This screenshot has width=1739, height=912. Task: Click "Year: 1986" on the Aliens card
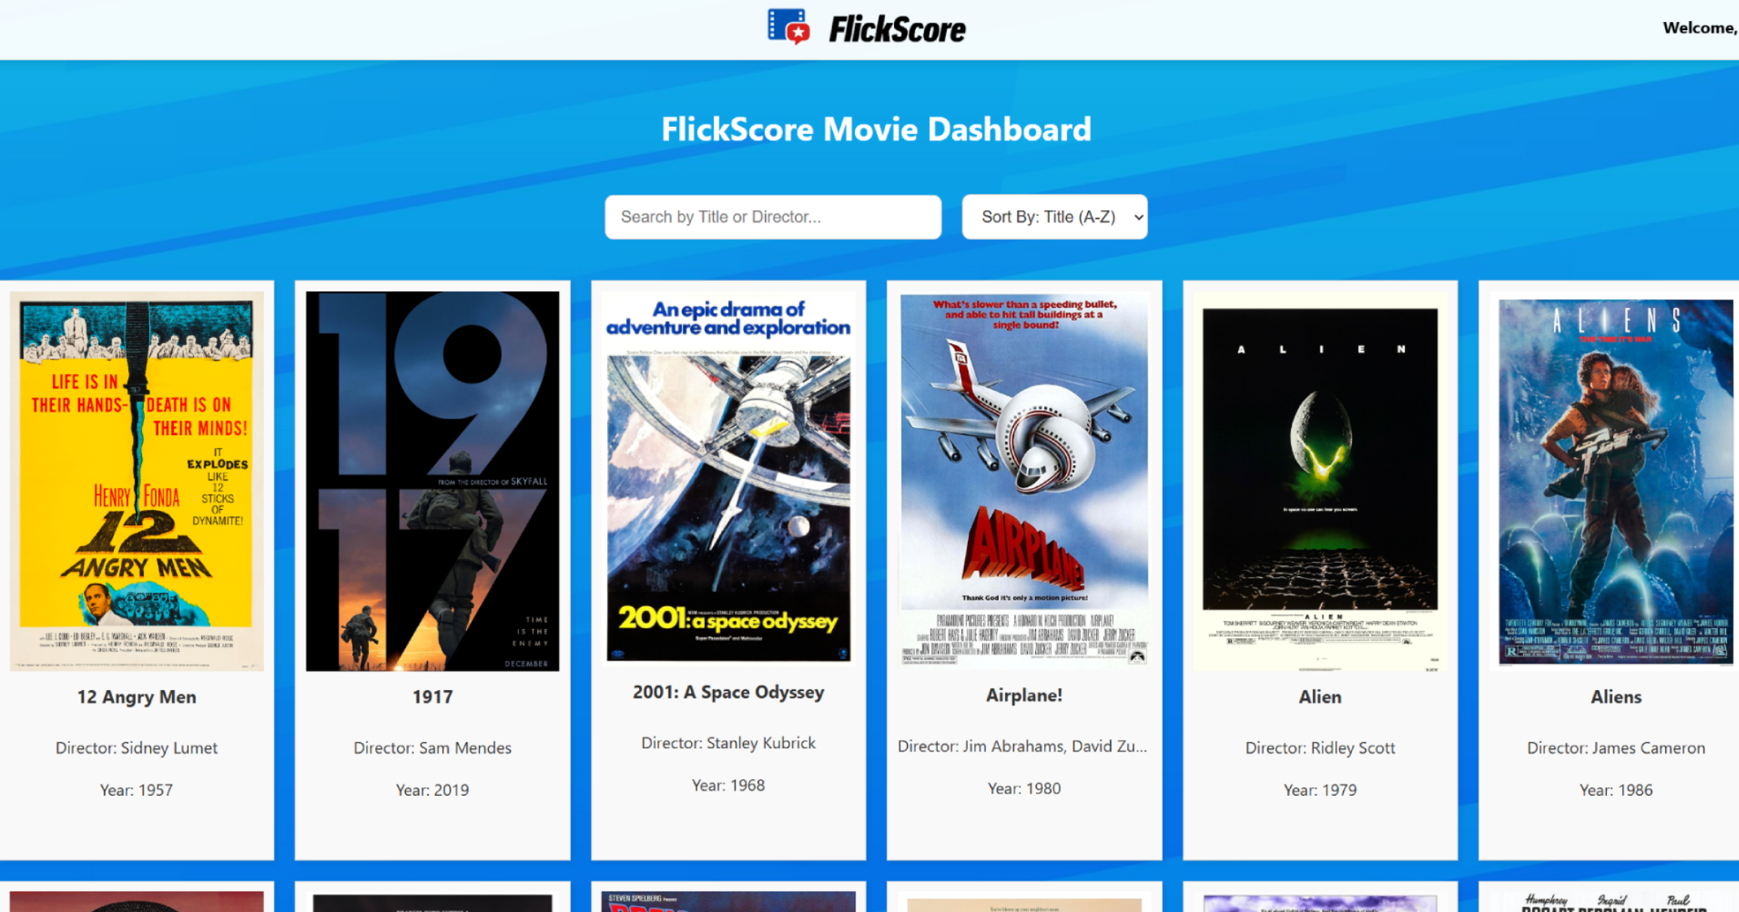[x=1615, y=790]
